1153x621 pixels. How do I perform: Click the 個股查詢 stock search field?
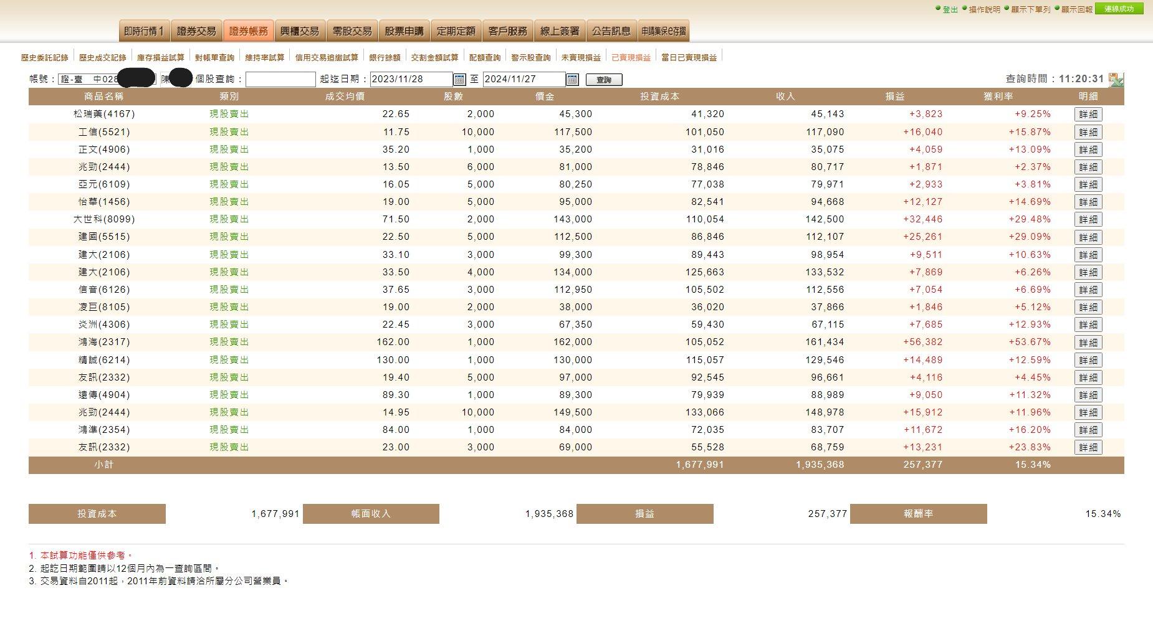pos(280,79)
